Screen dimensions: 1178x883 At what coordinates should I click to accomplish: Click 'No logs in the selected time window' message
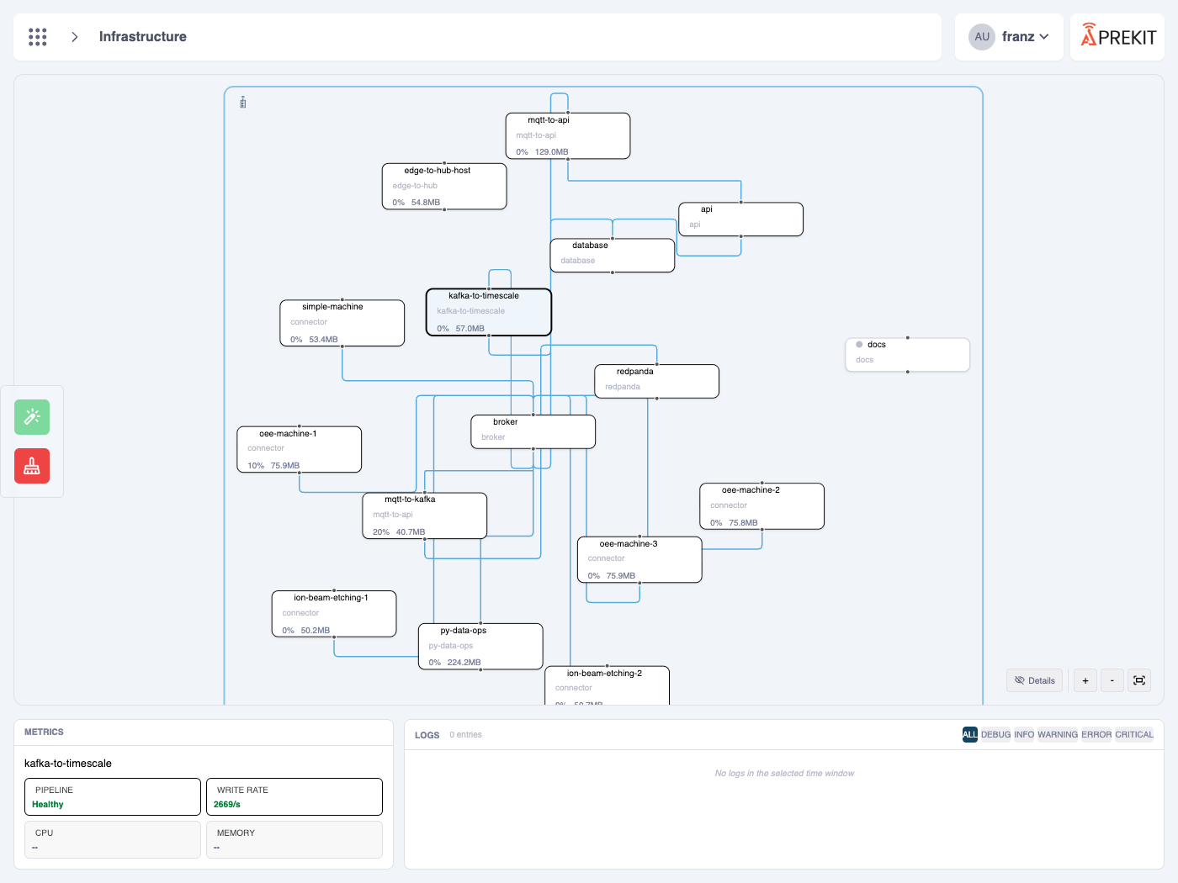click(784, 773)
